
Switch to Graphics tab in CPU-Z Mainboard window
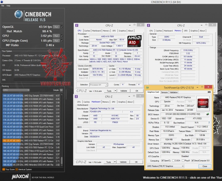click(122, 102)
